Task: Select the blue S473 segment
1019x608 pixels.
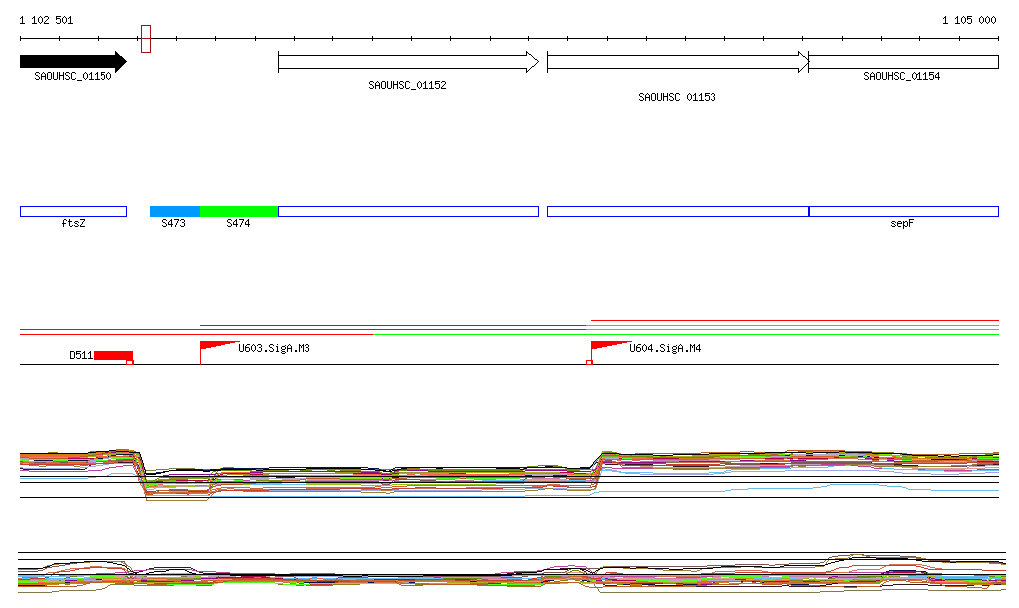Action: [x=175, y=211]
